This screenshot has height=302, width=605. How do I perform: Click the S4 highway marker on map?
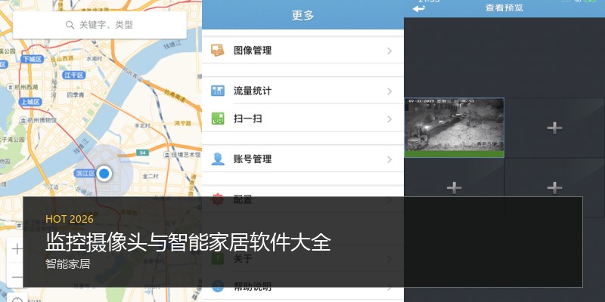[142, 153]
